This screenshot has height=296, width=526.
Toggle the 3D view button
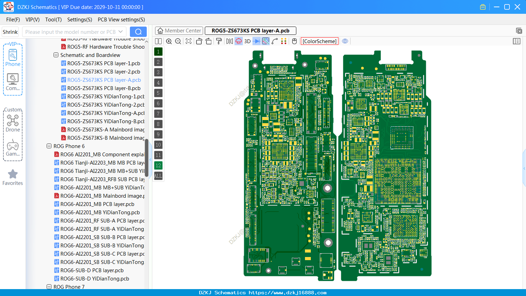[247, 41]
